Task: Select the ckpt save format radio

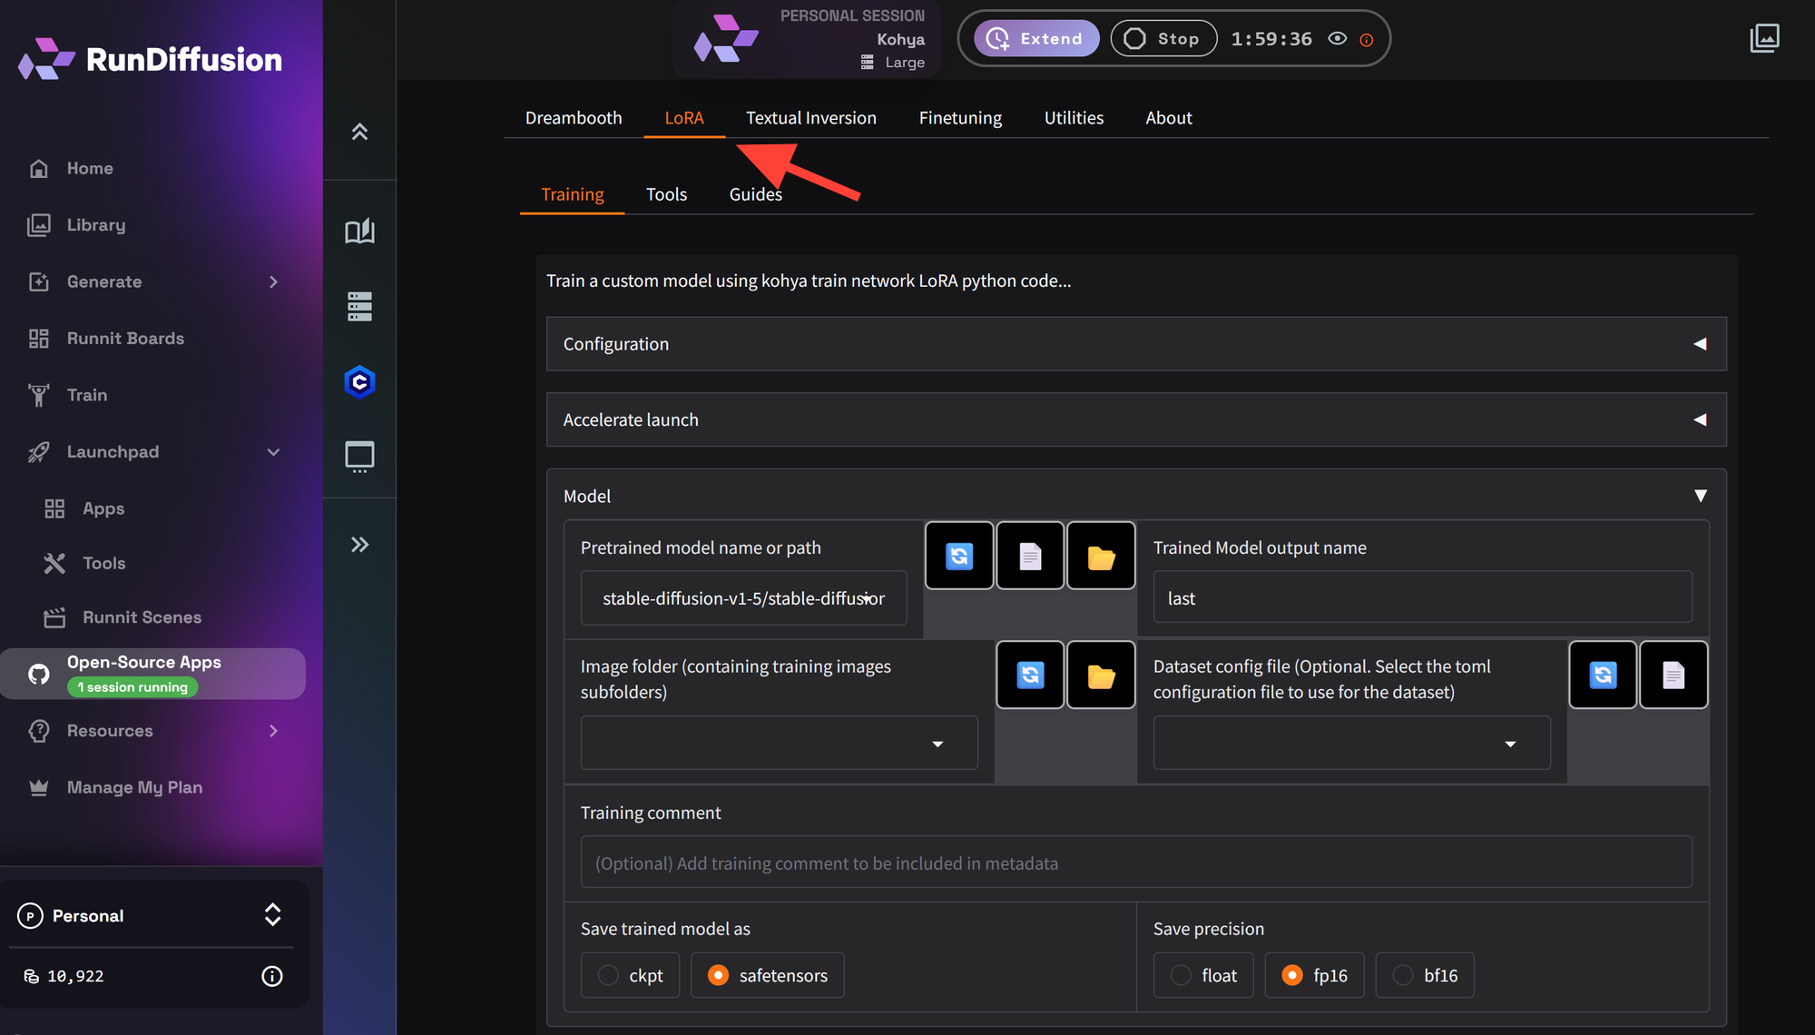Action: coord(608,975)
